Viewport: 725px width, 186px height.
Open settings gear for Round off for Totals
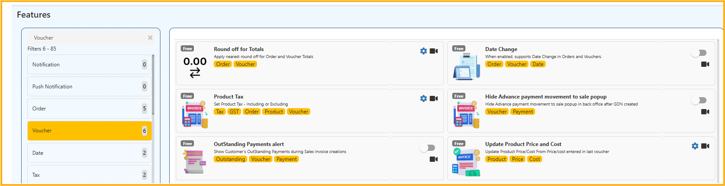[424, 51]
